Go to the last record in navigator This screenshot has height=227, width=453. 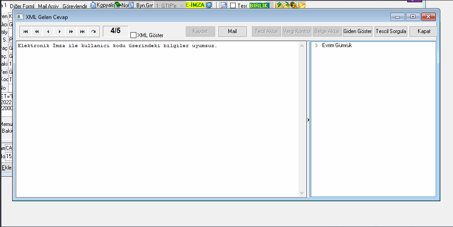[82, 31]
